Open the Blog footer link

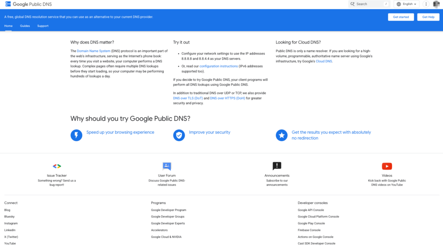[x=7, y=210]
